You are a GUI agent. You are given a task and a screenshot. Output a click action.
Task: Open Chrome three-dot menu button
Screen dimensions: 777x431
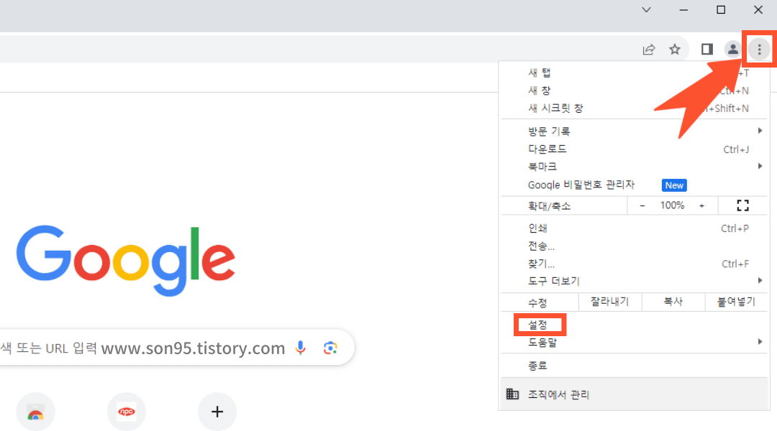click(759, 49)
